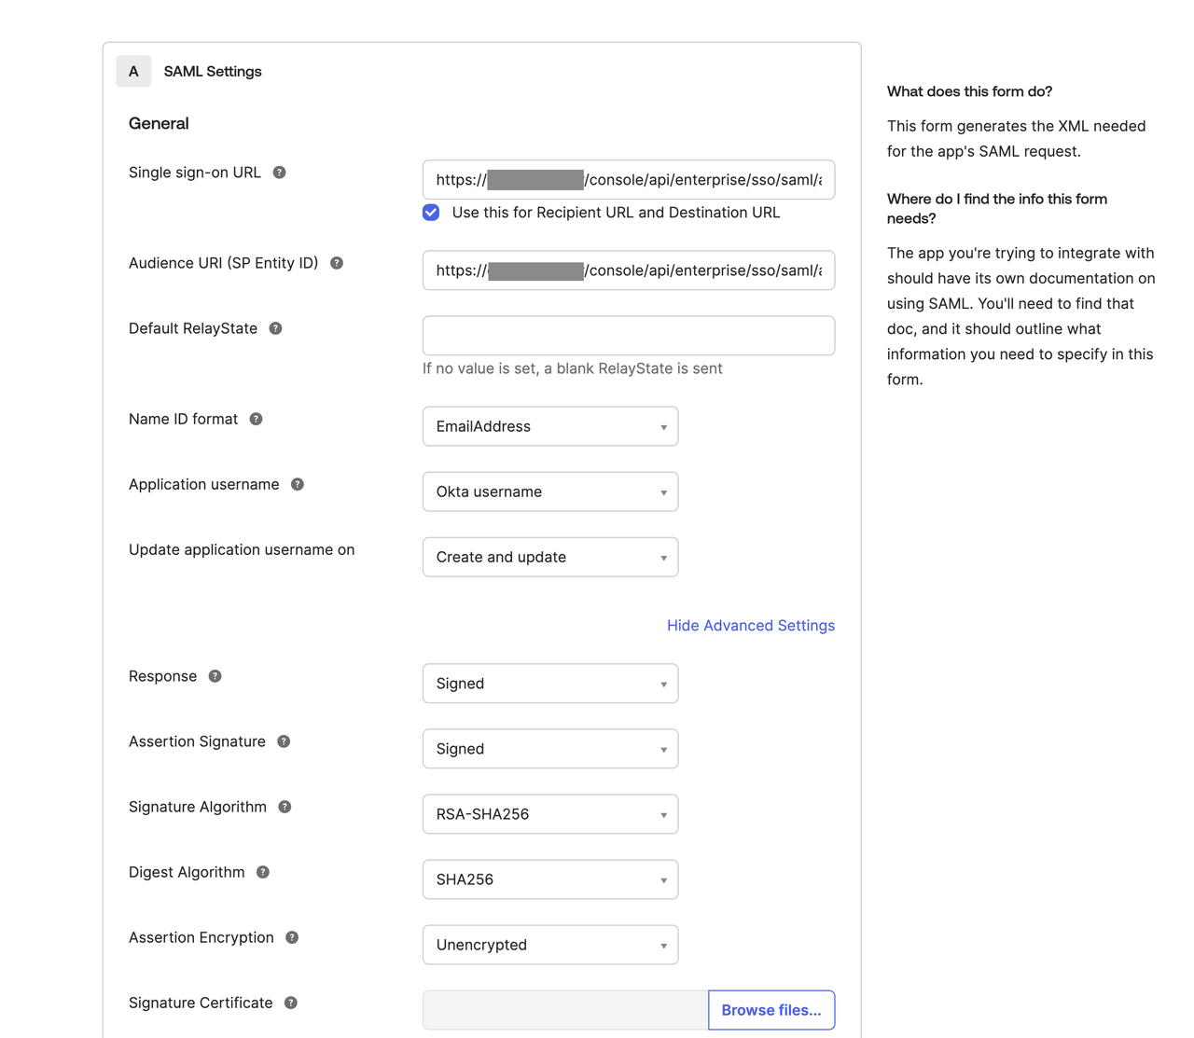Click the Name ID format help icon

(x=256, y=419)
